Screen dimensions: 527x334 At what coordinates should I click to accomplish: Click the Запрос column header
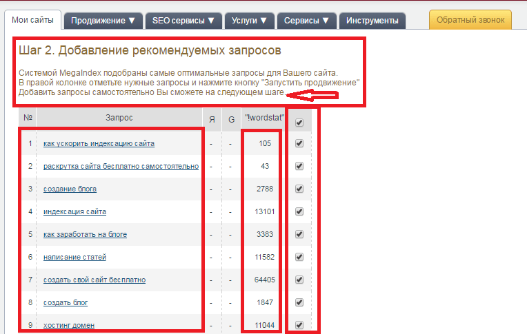(x=119, y=118)
